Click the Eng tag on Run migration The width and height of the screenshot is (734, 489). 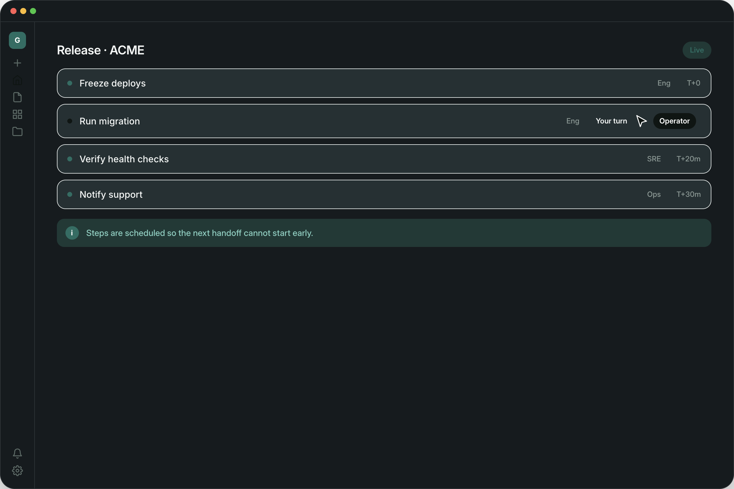573,121
